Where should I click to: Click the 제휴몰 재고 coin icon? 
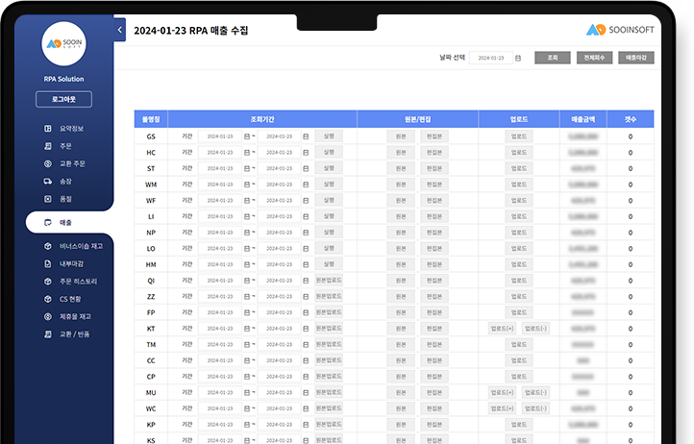(x=48, y=316)
